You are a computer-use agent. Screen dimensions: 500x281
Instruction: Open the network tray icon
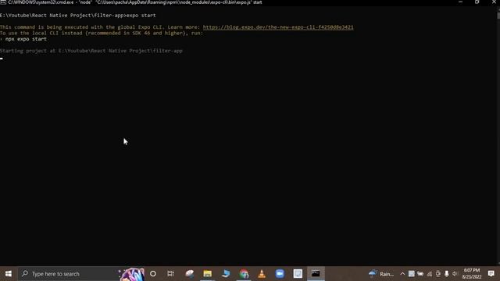click(430, 274)
